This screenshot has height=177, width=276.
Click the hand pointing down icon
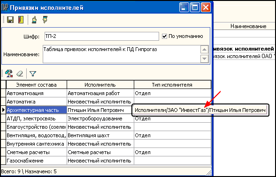(45, 20)
